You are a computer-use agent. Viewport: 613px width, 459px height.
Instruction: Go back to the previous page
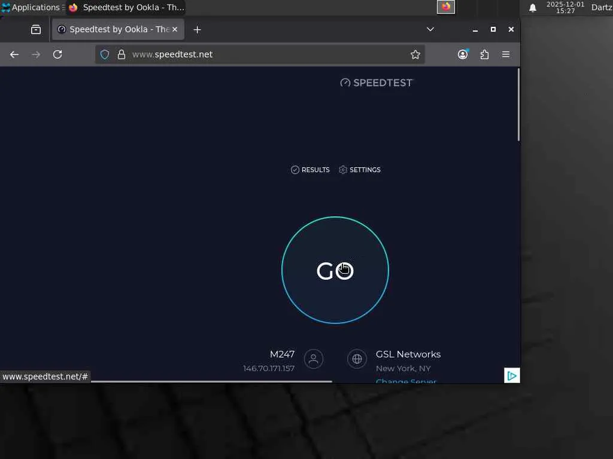[14, 54]
